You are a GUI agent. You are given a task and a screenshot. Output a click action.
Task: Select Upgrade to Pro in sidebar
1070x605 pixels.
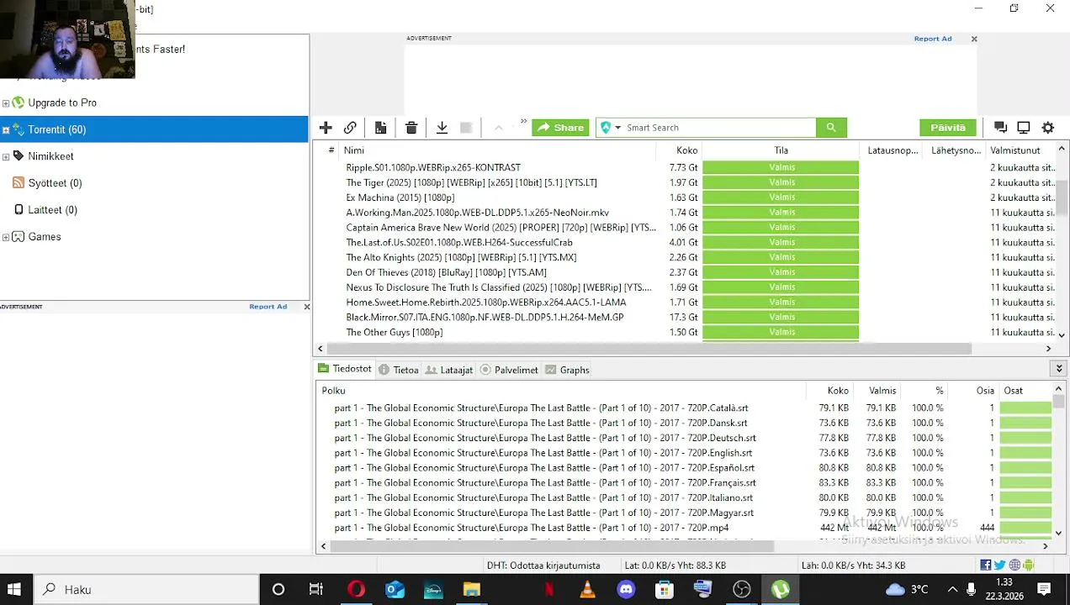pyautogui.click(x=62, y=103)
